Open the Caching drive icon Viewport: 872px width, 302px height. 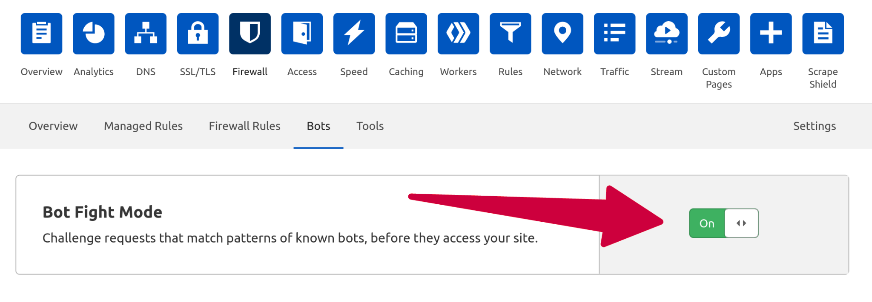coord(406,34)
